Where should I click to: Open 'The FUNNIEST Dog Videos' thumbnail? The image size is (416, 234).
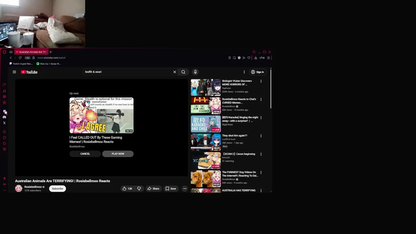[206, 178]
